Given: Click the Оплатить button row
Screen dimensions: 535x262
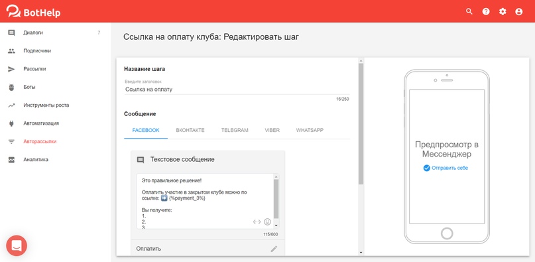Looking at the screenshot, I should tap(208, 249).
